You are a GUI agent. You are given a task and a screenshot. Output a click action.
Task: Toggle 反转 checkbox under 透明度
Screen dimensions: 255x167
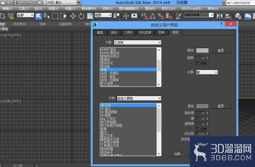point(198,129)
